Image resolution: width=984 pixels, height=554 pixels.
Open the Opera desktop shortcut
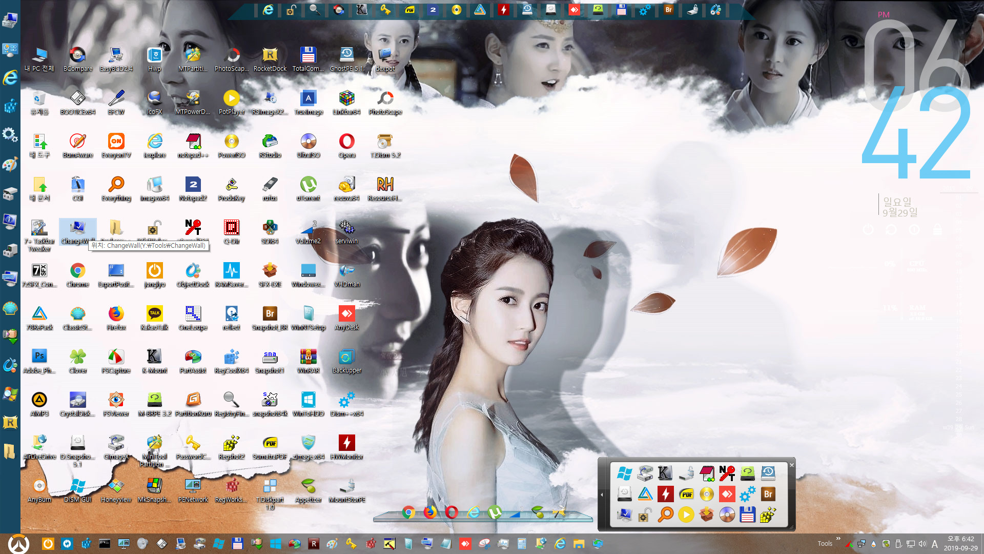pyautogui.click(x=346, y=145)
